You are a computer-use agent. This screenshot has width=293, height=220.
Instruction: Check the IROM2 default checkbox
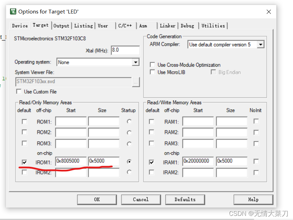click(x=24, y=172)
